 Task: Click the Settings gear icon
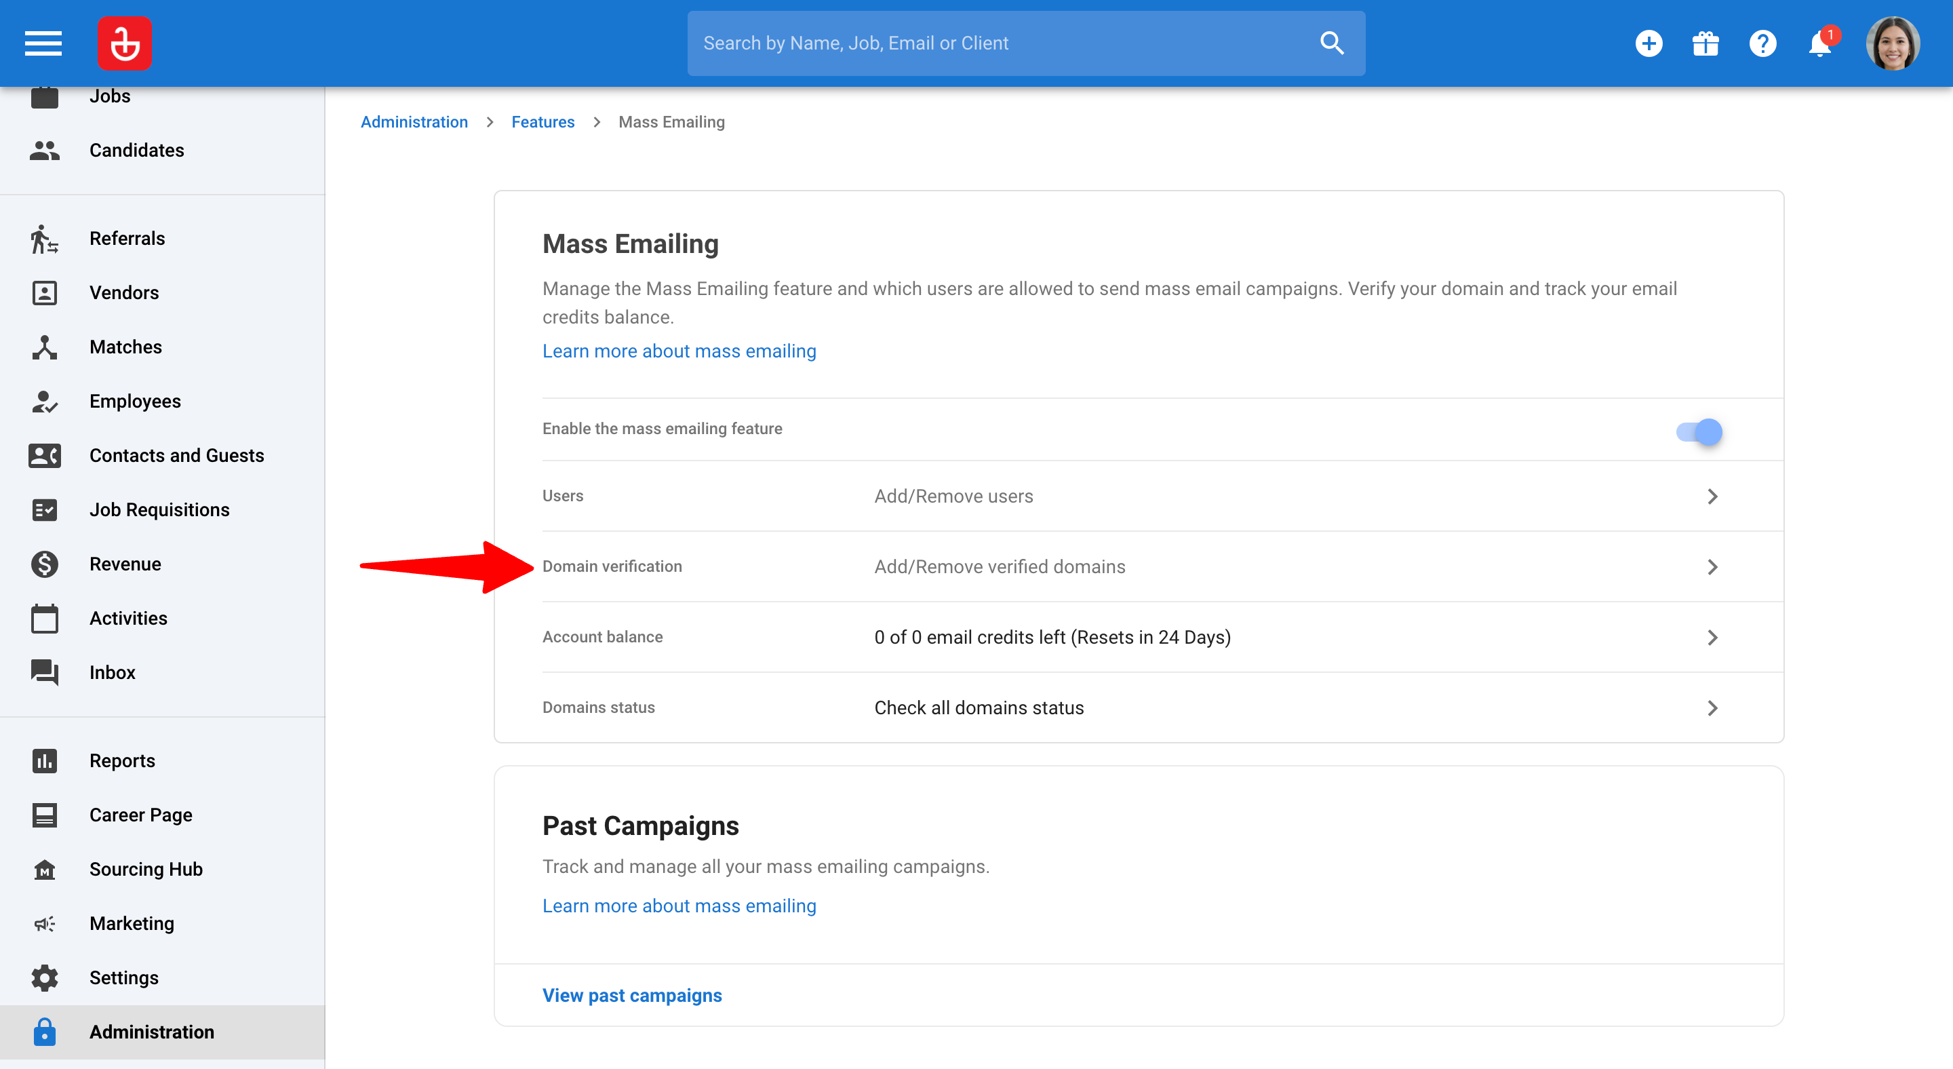click(x=45, y=977)
